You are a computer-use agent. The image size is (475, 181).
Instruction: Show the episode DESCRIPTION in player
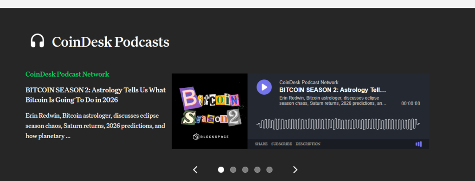click(x=308, y=144)
